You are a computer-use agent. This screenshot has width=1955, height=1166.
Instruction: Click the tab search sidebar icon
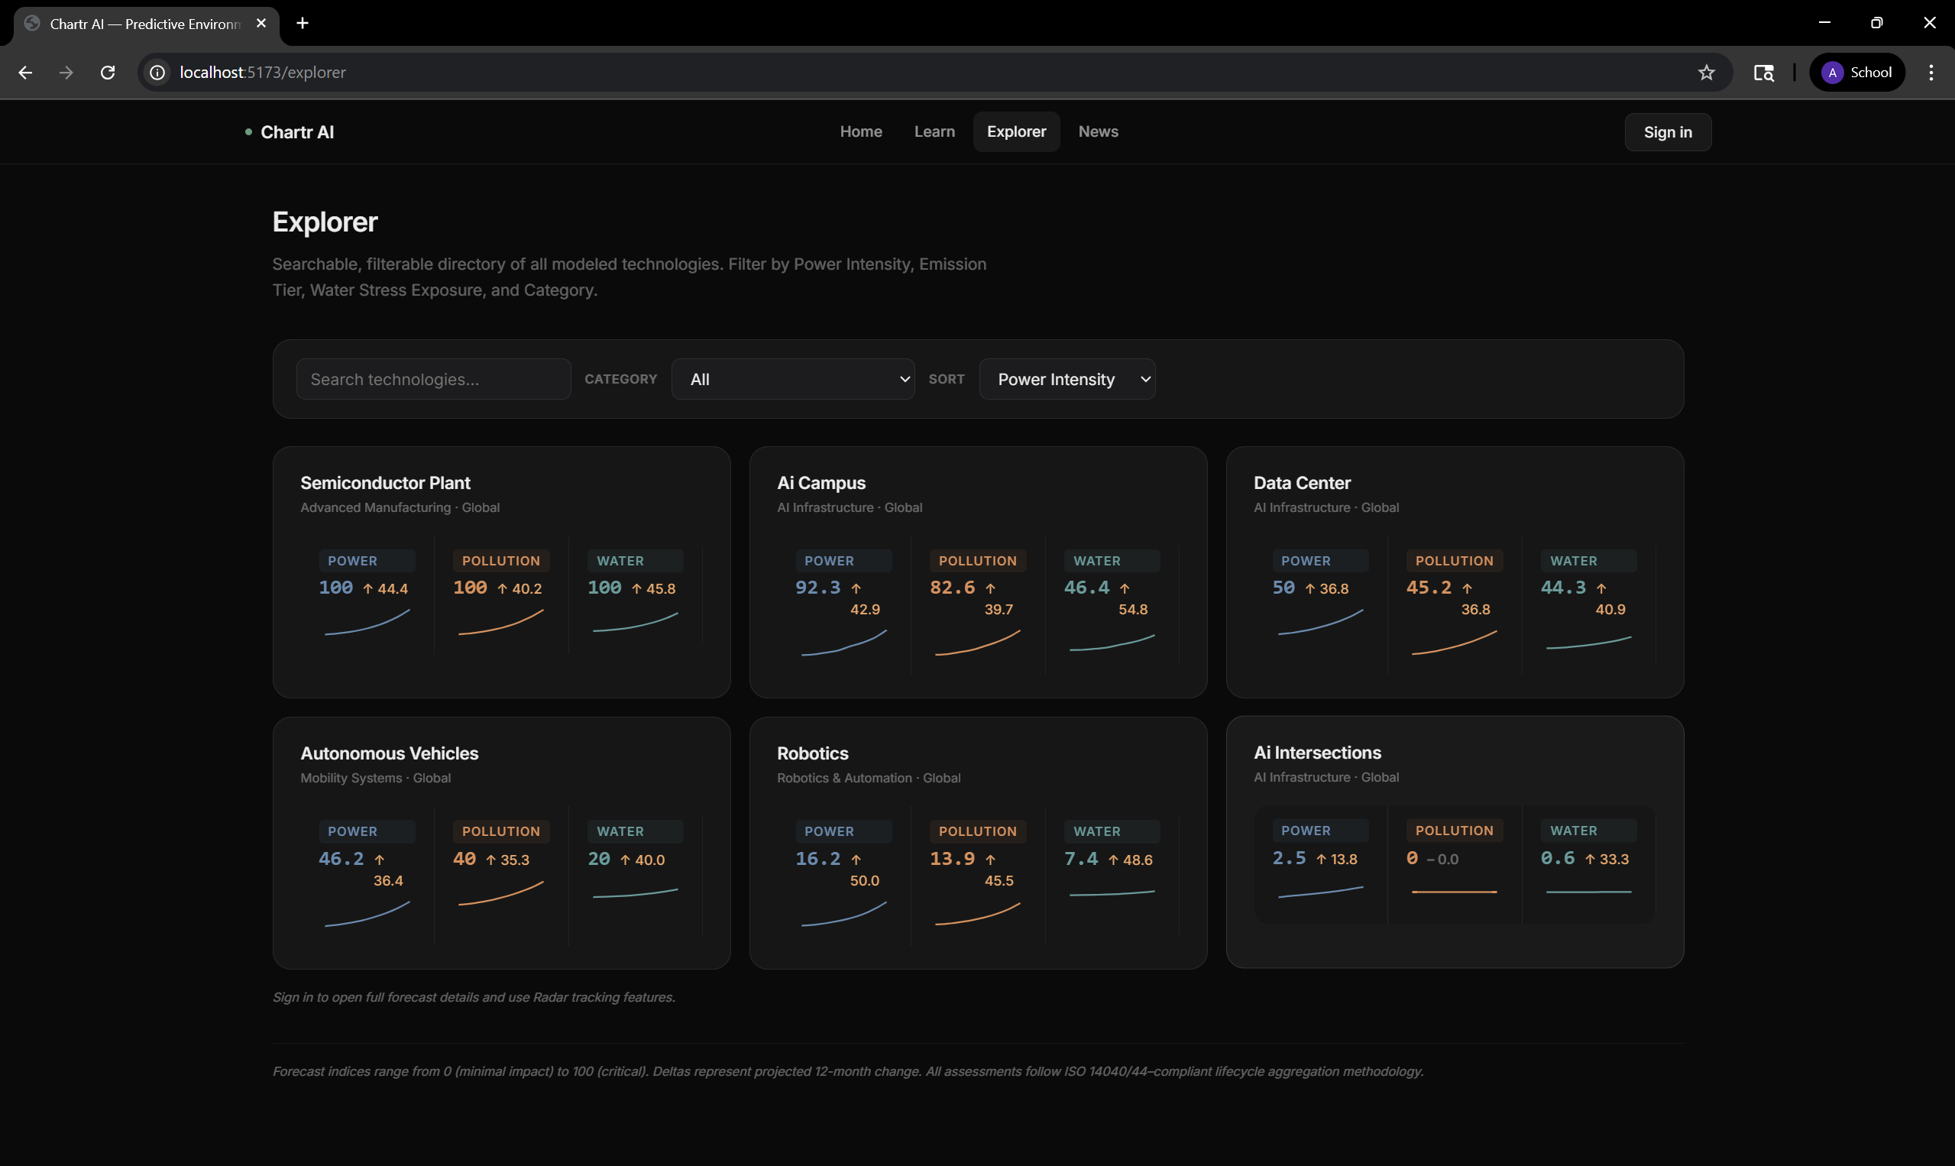pos(1763,73)
